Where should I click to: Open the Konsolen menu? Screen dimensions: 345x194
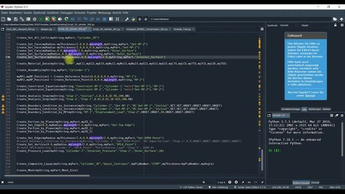click(x=80, y=13)
